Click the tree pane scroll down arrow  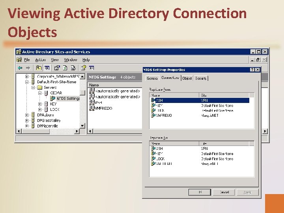(x=82, y=126)
